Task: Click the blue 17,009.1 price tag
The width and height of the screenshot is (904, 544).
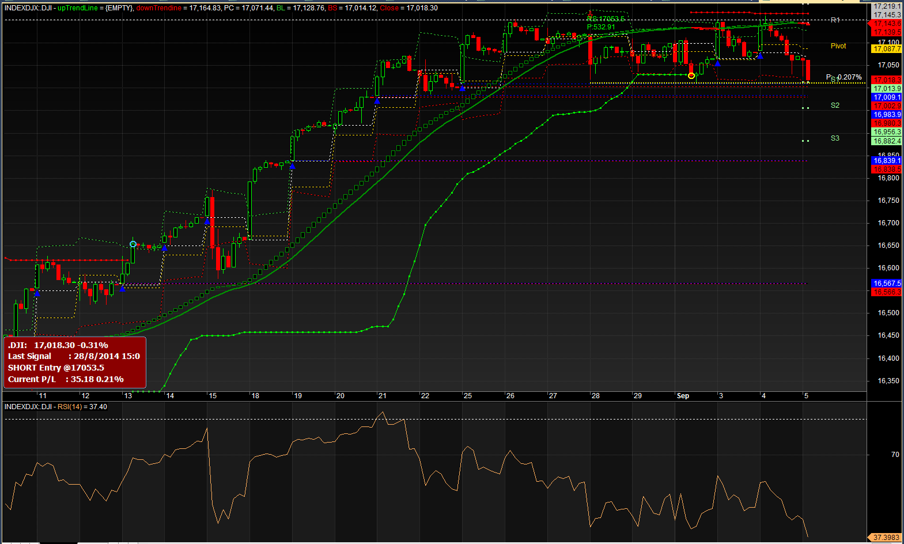Action: [887, 97]
